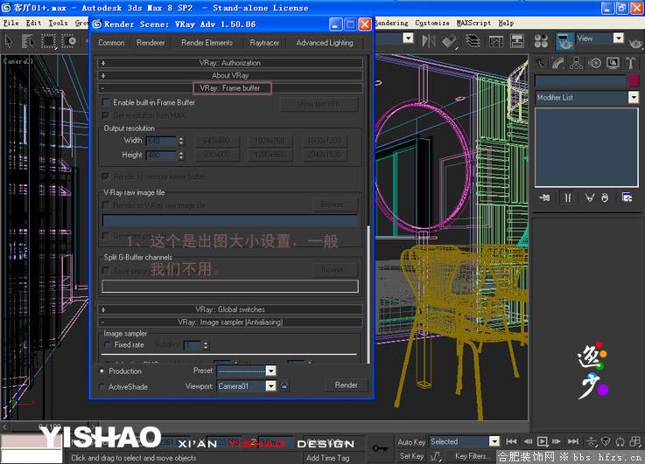Open the Schematic View icon

[x=516, y=41]
